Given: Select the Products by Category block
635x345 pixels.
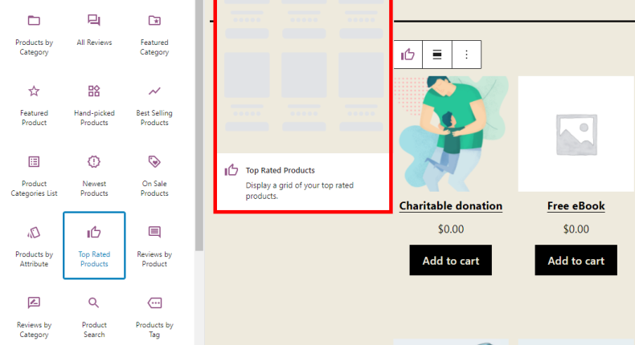Looking at the screenshot, I should (33, 34).
